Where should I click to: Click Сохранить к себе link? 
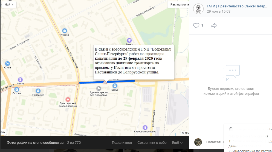pyautogui.click(x=152, y=143)
